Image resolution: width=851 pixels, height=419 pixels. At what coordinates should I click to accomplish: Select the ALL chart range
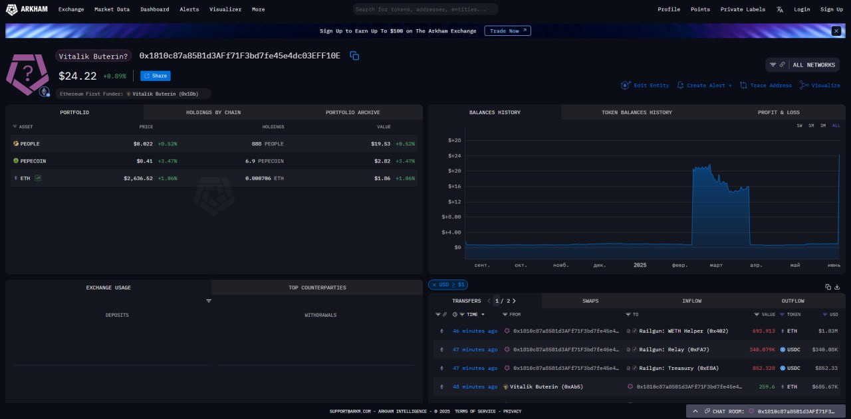pyautogui.click(x=836, y=126)
